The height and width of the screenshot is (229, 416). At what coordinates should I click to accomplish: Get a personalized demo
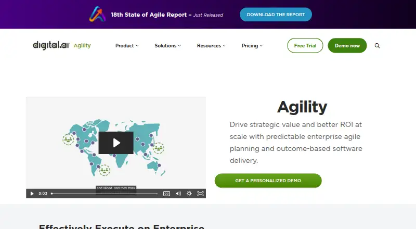tap(268, 181)
